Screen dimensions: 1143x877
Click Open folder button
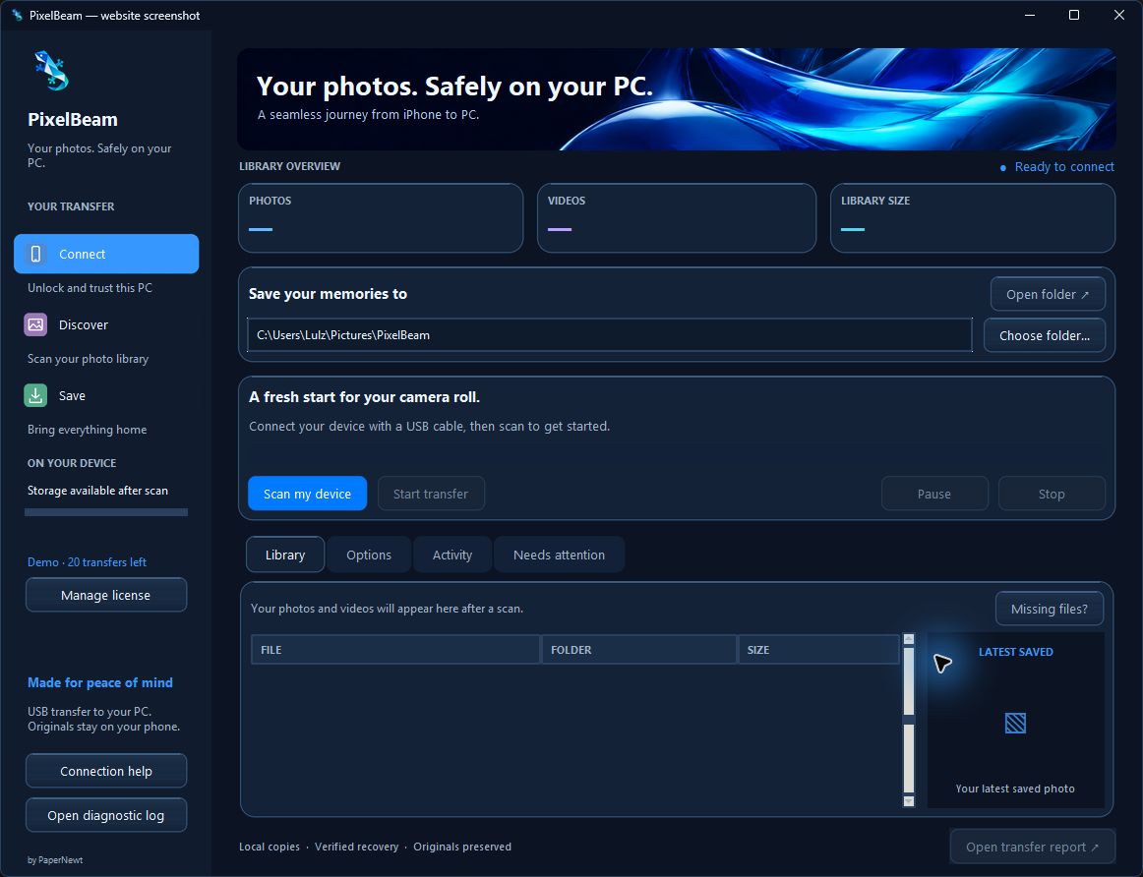coord(1048,294)
